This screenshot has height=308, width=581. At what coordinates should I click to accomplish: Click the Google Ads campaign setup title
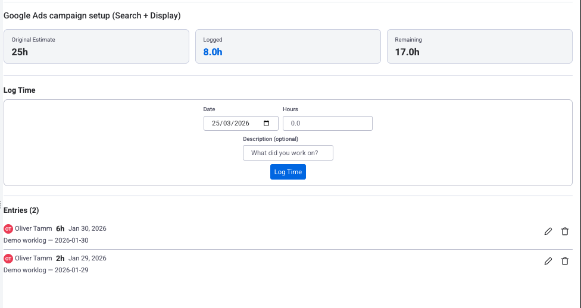[x=92, y=15]
